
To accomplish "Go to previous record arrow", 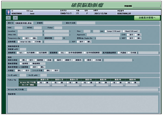I will click(x=8, y=18).
